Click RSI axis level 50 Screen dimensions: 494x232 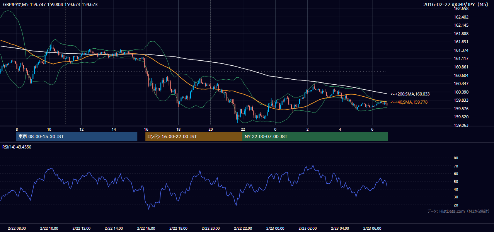[x=456, y=181]
